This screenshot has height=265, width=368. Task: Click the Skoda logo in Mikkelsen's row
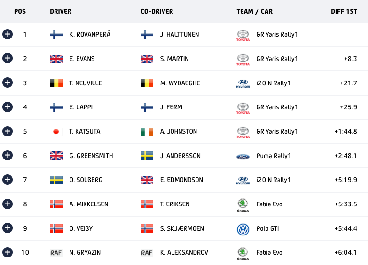pos(243,205)
